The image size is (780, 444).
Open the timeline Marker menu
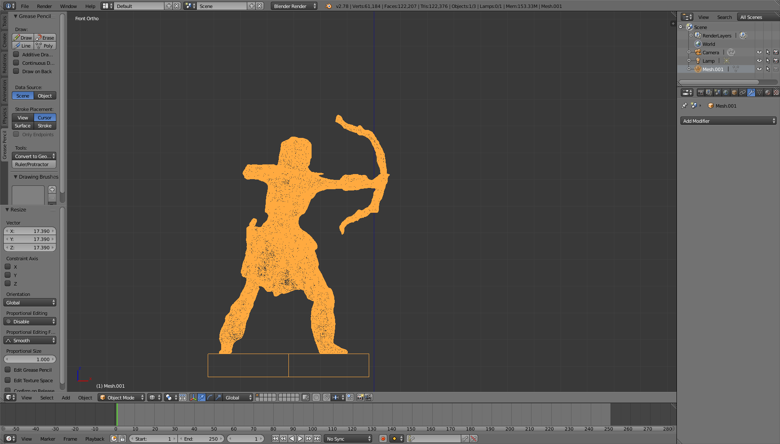coord(48,439)
